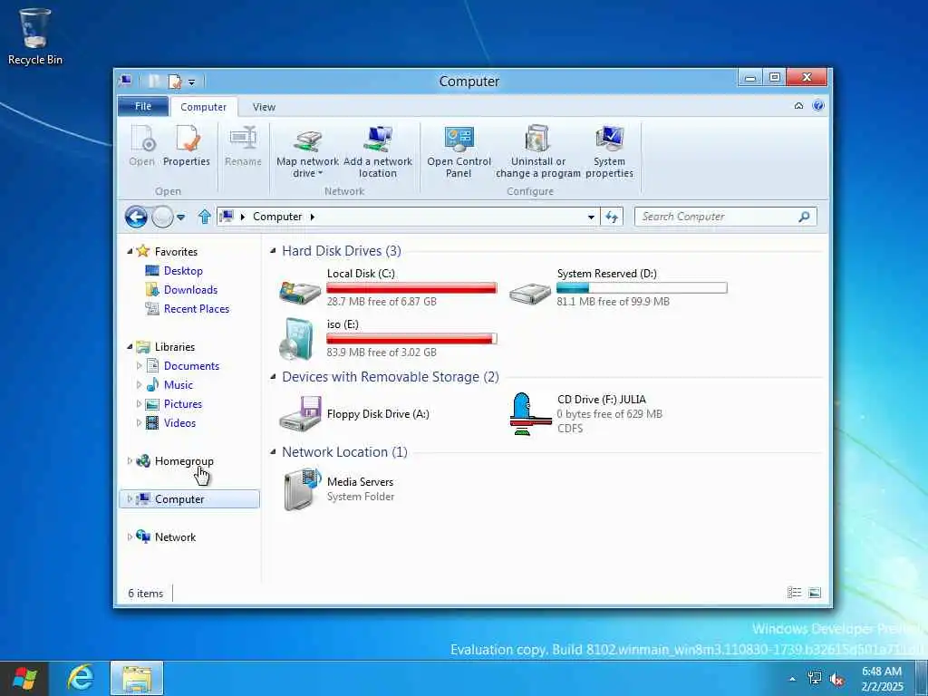Click the Windows Start button
The image size is (928, 696).
pyautogui.click(x=24, y=678)
